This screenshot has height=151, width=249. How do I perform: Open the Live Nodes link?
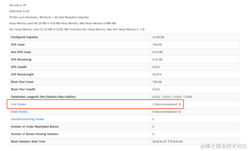pos(18,104)
